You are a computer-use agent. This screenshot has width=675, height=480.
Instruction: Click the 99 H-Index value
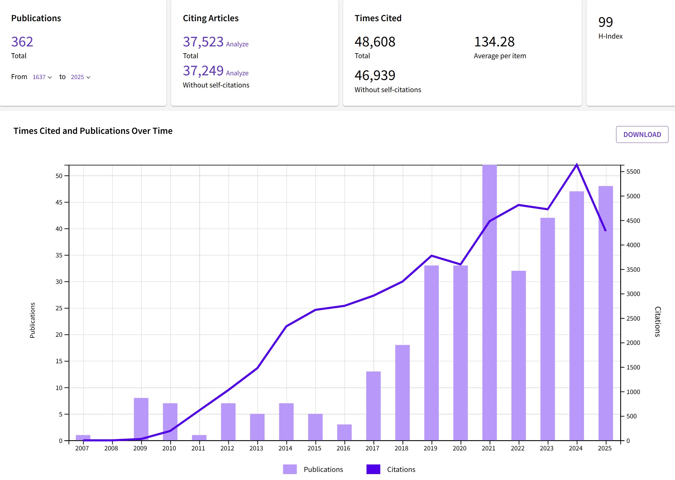click(606, 22)
